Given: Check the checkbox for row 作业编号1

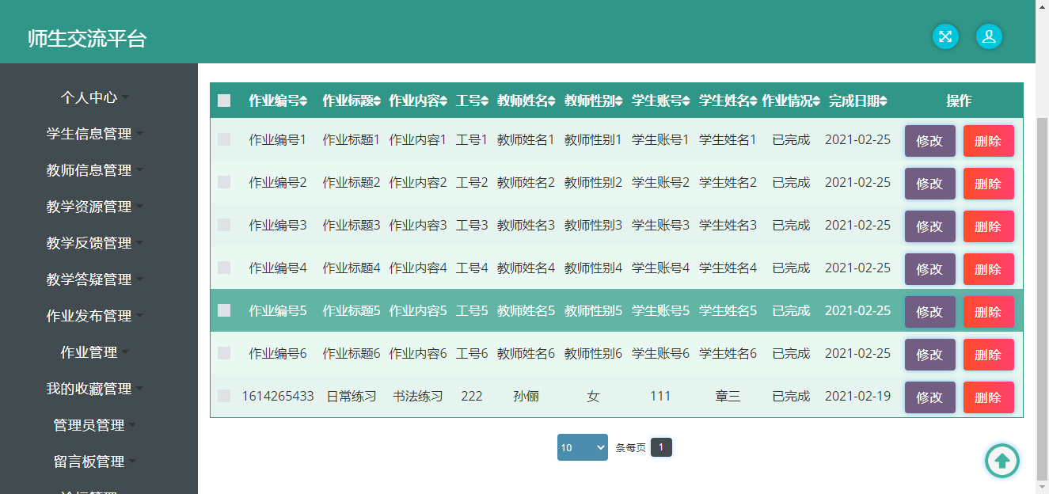Looking at the screenshot, I should point(224,139).
